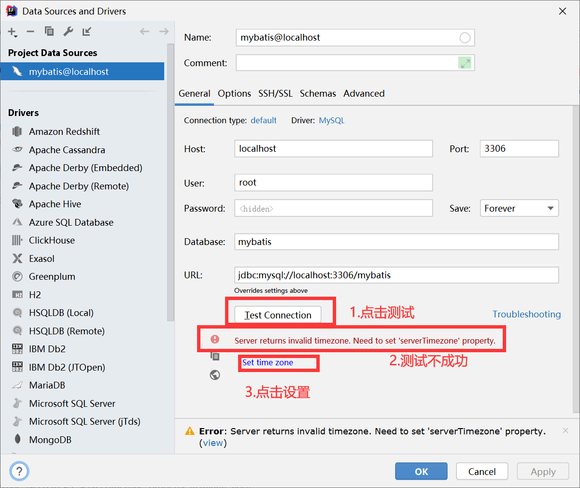Click the copy error log icon
This screenshot has height=488, width=580.
tap(215, 356)
